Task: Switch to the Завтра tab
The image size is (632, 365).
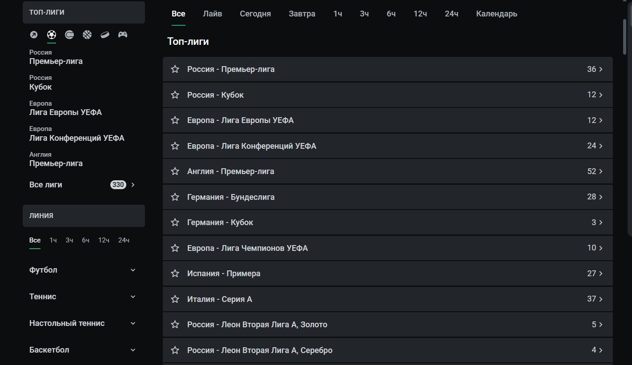Action: (302, 14)
